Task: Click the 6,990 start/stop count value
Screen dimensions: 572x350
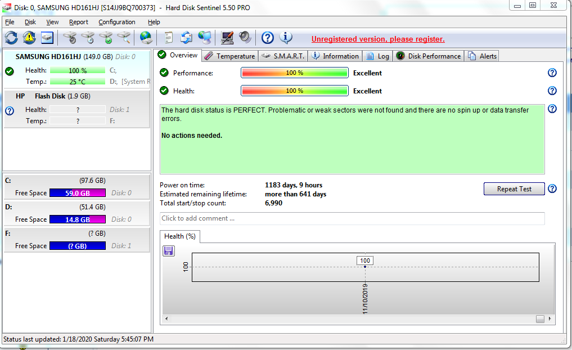Action: pyautogui.click(x=273, y=203)
